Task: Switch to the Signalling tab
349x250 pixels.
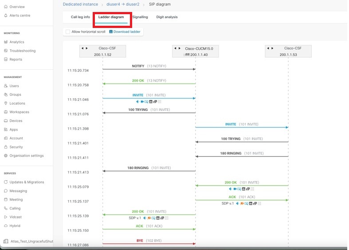Action: (140, 17)
